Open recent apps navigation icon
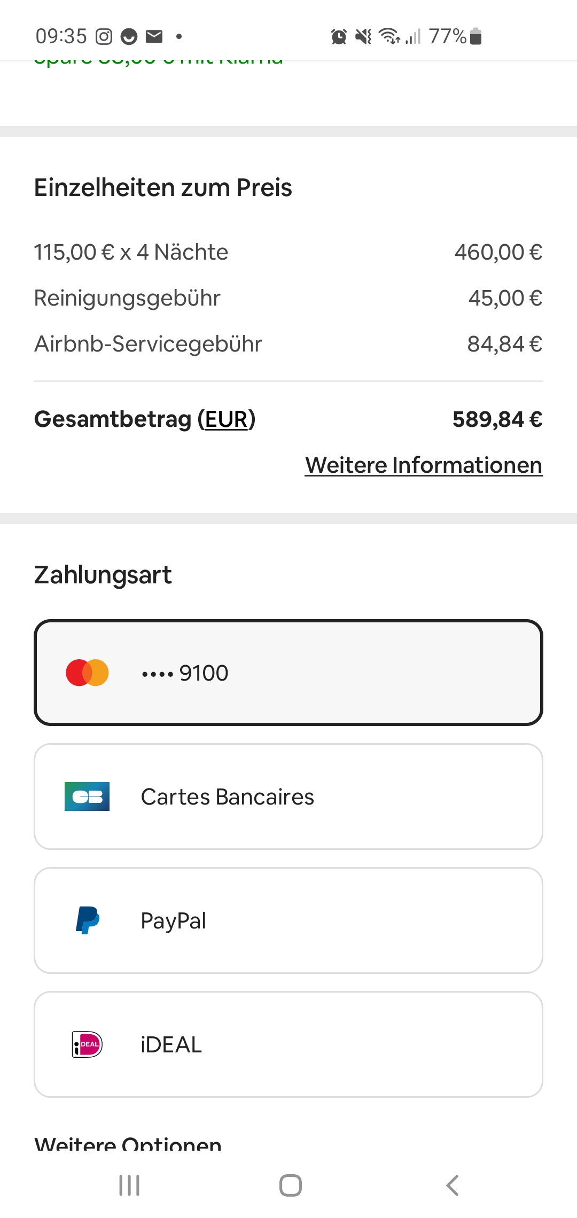This screenshot has height=1218, width=577. (129, 1185)
